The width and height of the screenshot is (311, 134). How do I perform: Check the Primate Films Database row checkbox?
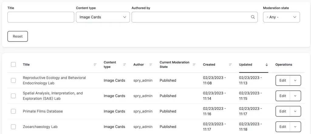[13, 111]
